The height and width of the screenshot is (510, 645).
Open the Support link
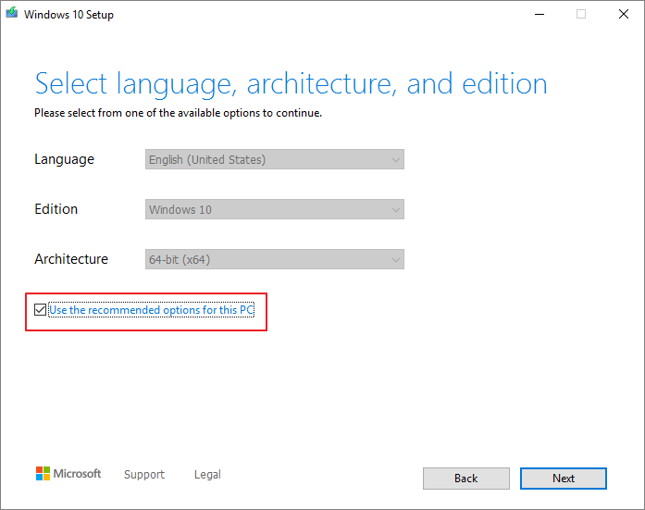144,475
